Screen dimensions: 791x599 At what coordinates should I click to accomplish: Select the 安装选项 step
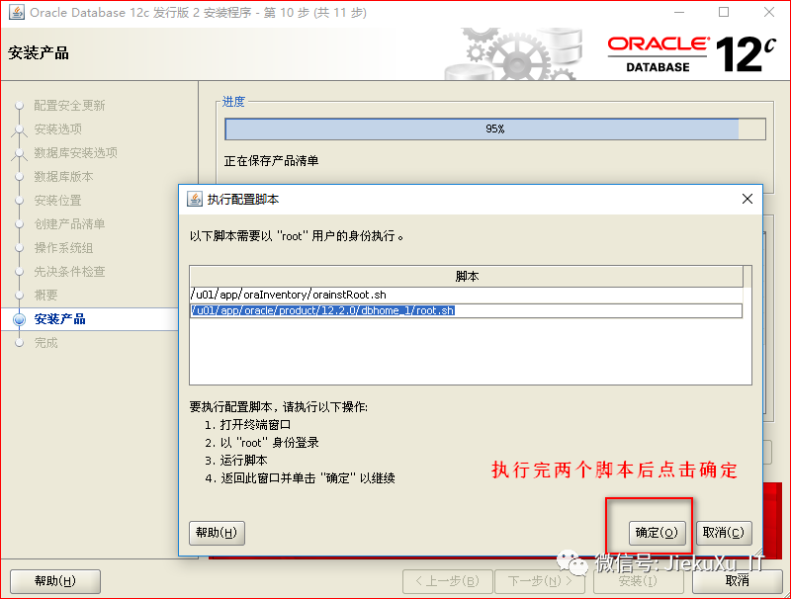point(58,129)
